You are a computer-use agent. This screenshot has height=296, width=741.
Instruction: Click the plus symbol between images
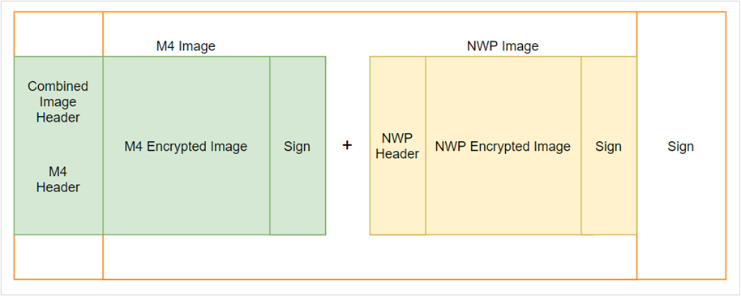(x=347, y=146)
